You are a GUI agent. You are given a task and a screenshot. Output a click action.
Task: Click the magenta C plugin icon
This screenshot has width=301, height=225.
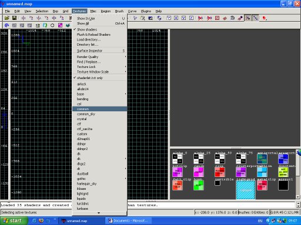point(60,25)
